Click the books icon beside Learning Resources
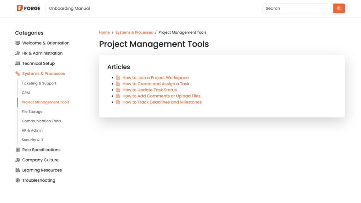 point(18,170)
